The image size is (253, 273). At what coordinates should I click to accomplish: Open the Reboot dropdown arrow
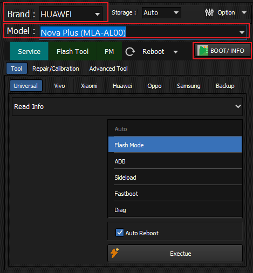click(x=175, y=52)
